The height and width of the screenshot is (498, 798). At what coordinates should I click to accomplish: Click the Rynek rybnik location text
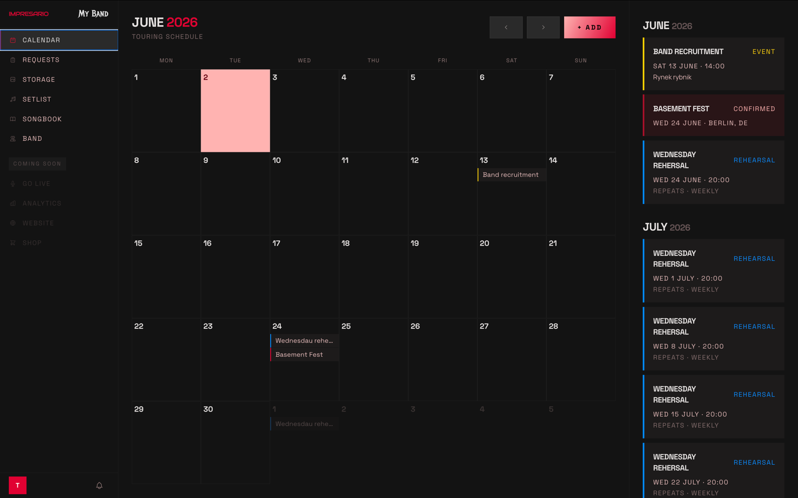(x=672, y=77)
